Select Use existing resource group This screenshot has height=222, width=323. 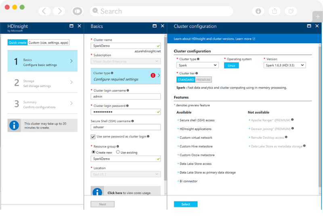click(118, 152)
